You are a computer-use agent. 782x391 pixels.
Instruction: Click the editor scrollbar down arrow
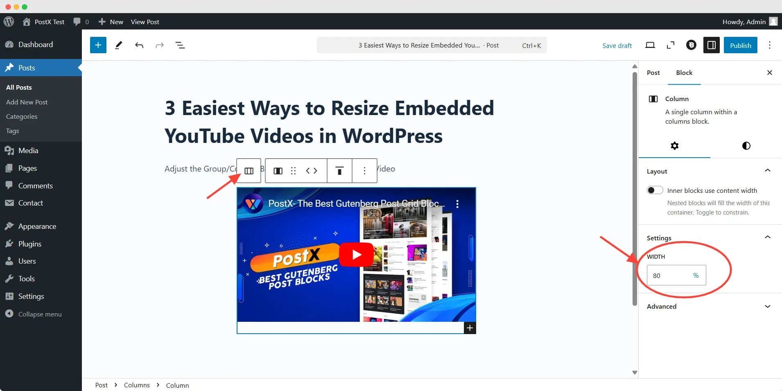(x=635, y=373)
